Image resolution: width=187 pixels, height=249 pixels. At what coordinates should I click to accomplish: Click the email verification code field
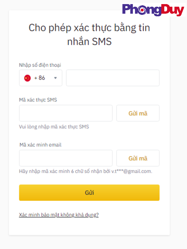point(66,158)
